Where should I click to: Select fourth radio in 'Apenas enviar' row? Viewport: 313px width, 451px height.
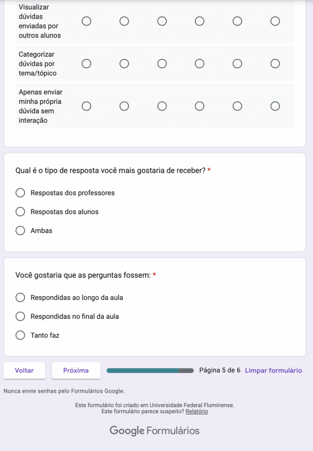(x=200, y=106)
